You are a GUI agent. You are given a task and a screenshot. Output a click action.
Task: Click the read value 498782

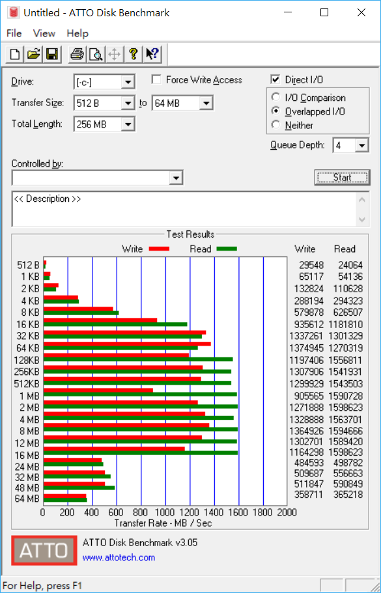(x=348, y=463)
